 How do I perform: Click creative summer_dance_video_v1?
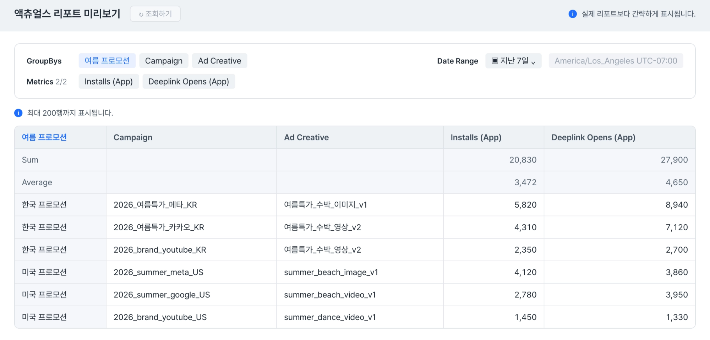[x=330, y=317]
